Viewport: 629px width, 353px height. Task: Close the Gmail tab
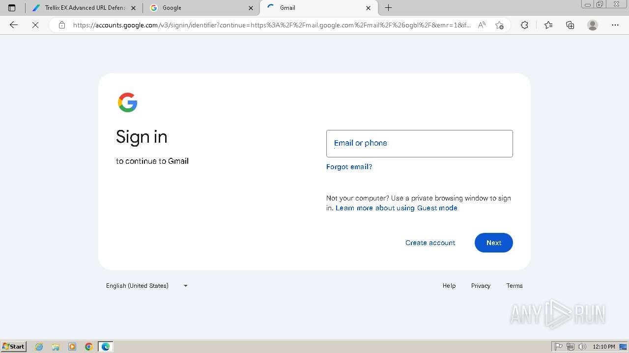click(369, 8)
